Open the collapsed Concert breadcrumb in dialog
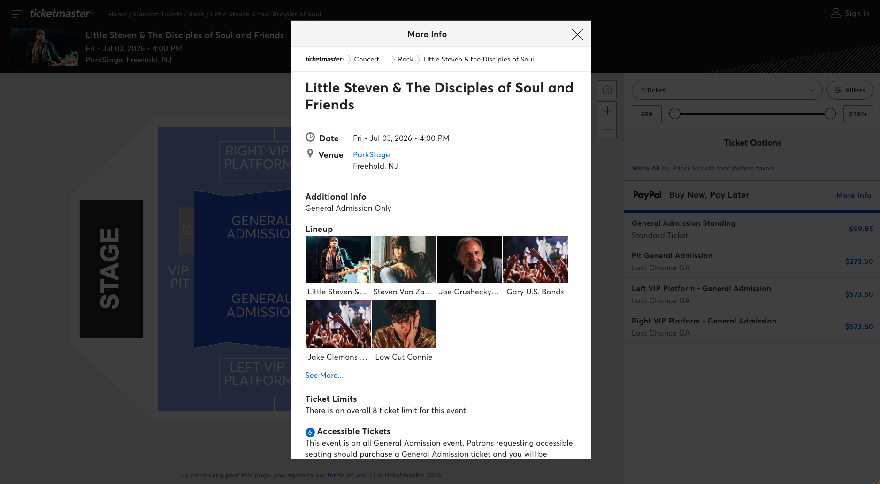Viewport: 880px width, 484px height. tap(370, 59)
